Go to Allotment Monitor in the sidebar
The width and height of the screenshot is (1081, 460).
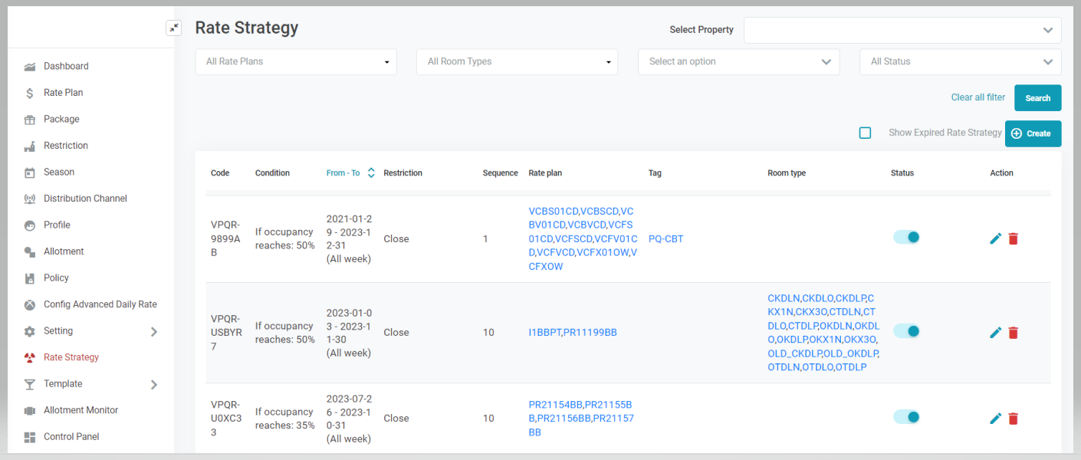pyautogui.click(x=80, y=410)
